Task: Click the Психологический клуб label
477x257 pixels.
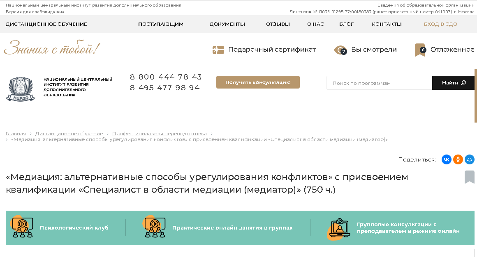Action: tap(74, 227)
